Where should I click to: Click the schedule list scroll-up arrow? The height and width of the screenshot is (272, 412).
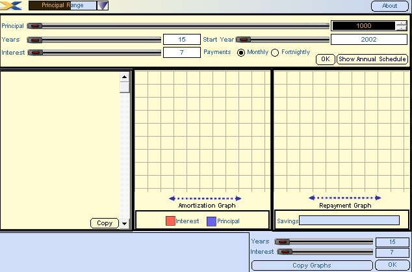pos(124,77)
